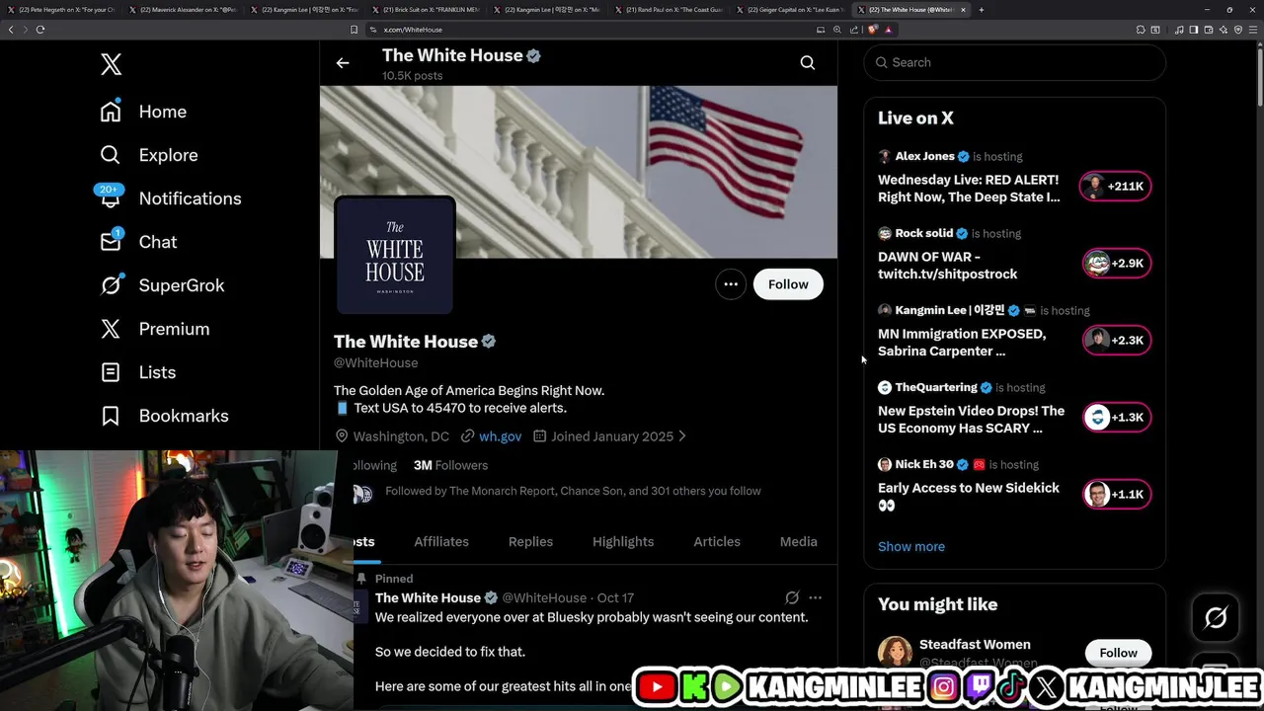Open Leo AI sparkle icon
The width and height of the screenshot is (1264, 711).
[1224, 30]
